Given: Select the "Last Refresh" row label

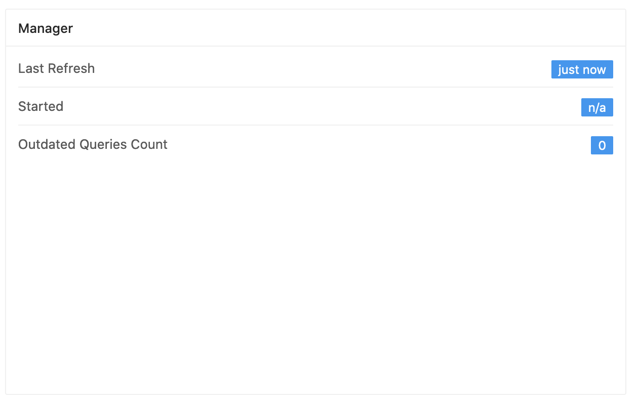Looking at the screenshot, I should coord(56,68).
